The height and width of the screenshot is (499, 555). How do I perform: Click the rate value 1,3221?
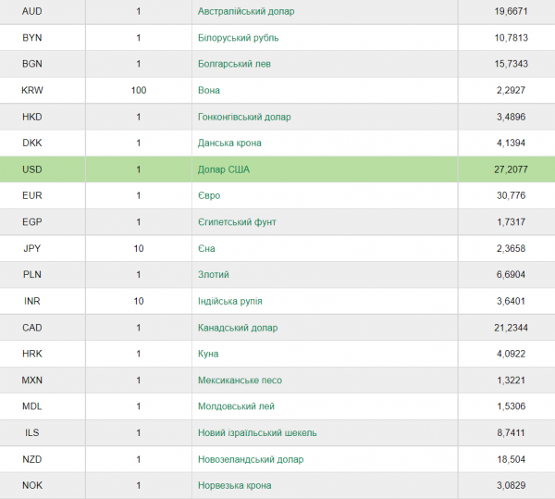[x=512, y=380]
